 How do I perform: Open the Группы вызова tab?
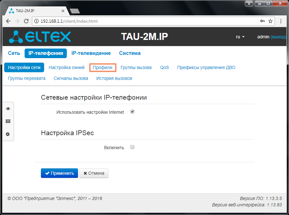[x=136, y=68]
